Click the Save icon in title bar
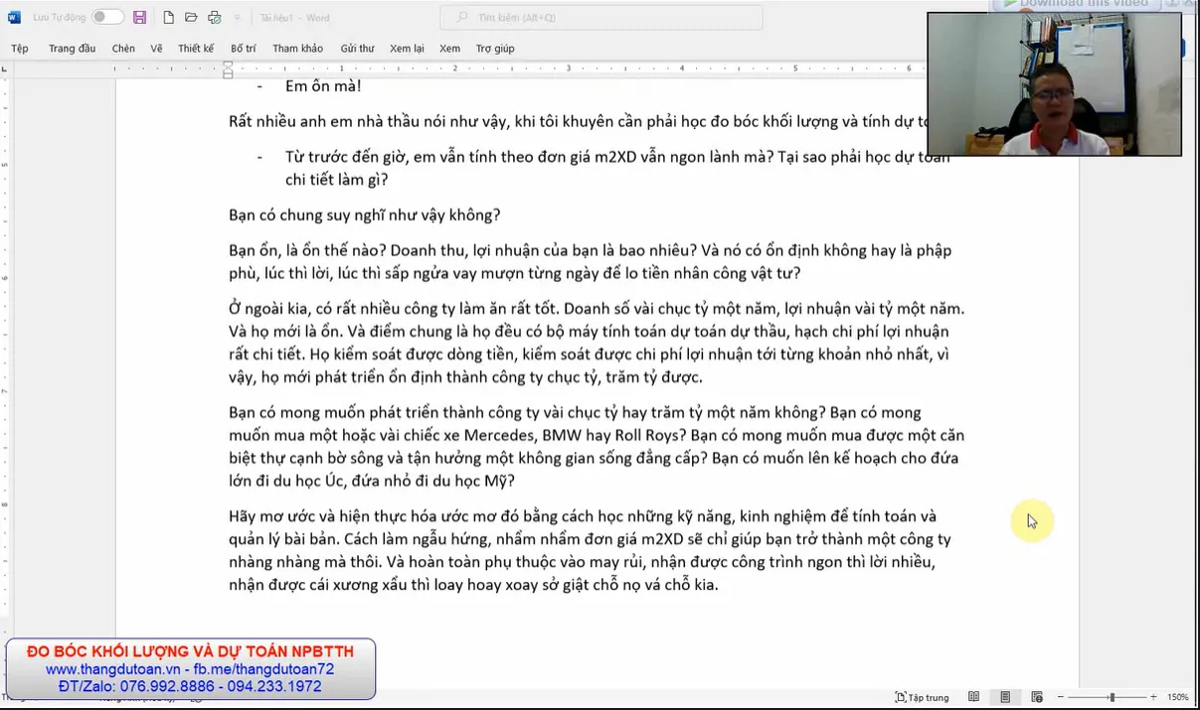The width and height of the screenshot is (1200, 710). [x=139, y=18]
